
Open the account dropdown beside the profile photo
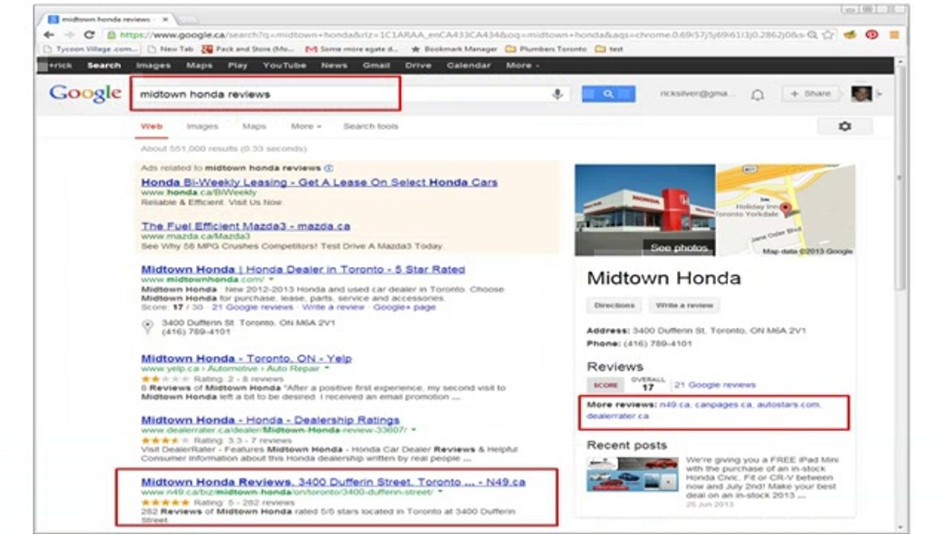pyautogui.click(x=879, y=94)
